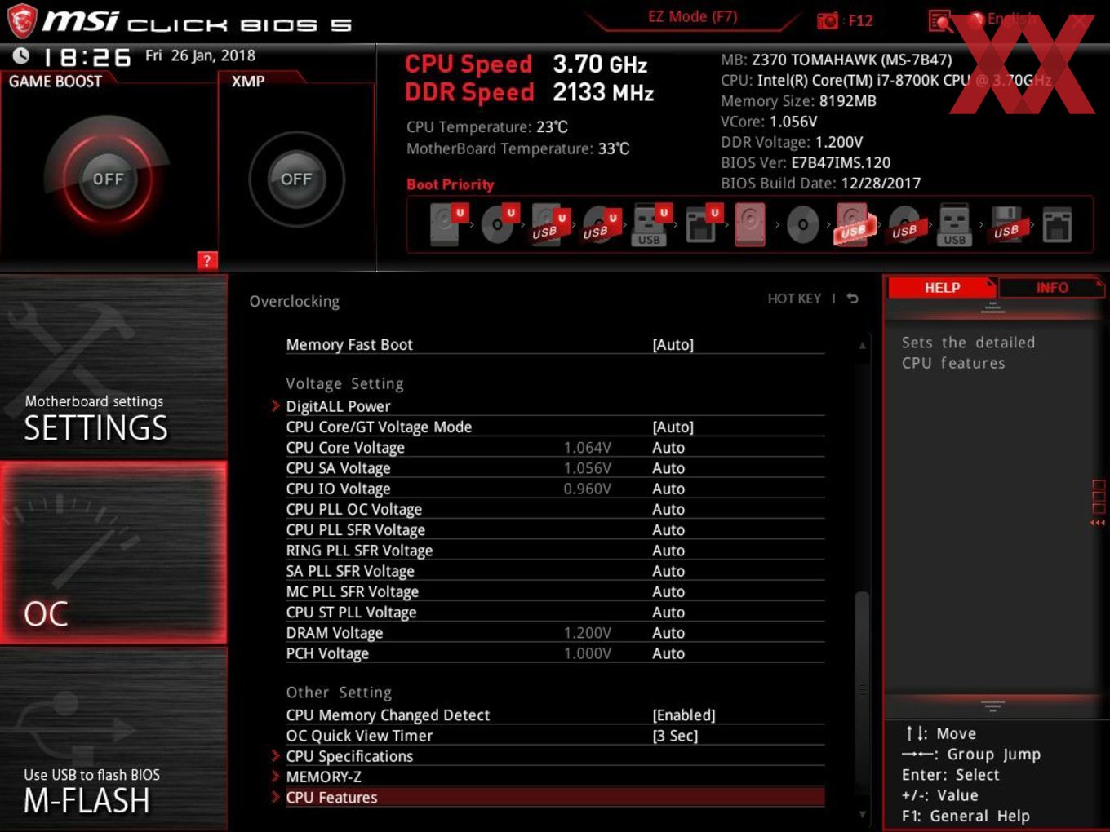
Task: Toggle the GAME BOOST knob
Action: coord(108,179)
